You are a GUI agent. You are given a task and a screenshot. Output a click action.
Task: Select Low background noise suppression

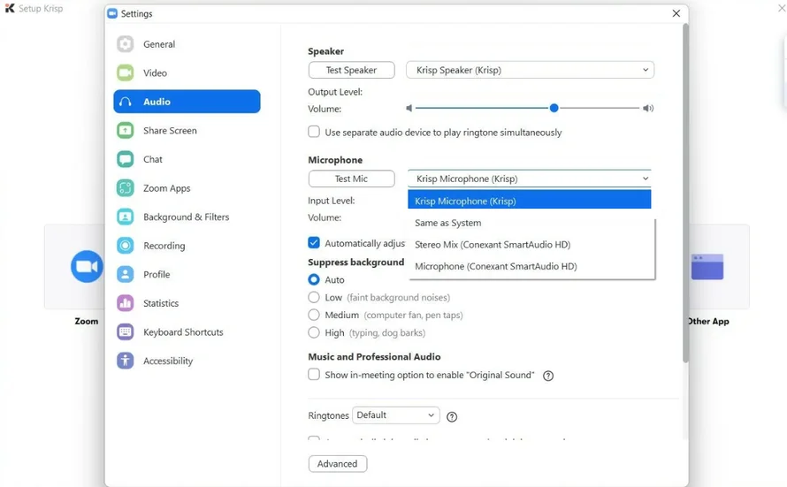[x=314, y=298]
